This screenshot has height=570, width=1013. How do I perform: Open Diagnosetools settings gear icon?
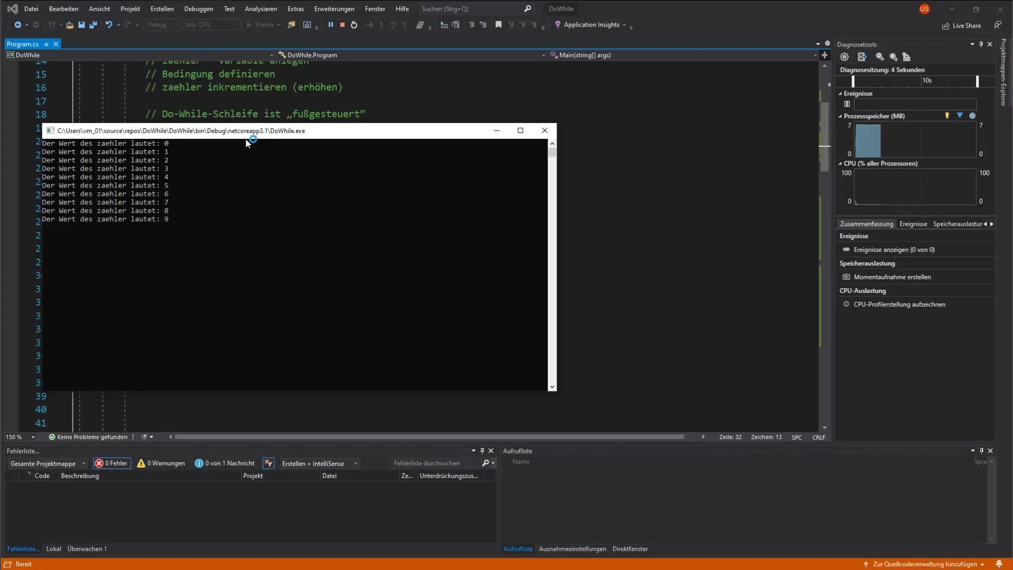(x=844, y=57)
